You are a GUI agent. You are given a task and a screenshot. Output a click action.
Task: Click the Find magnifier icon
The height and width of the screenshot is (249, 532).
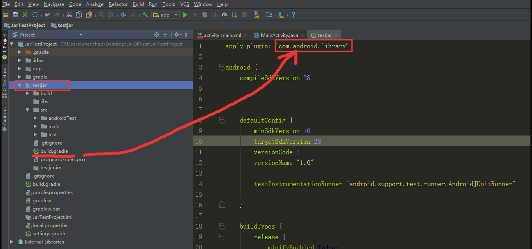point(101,15)
